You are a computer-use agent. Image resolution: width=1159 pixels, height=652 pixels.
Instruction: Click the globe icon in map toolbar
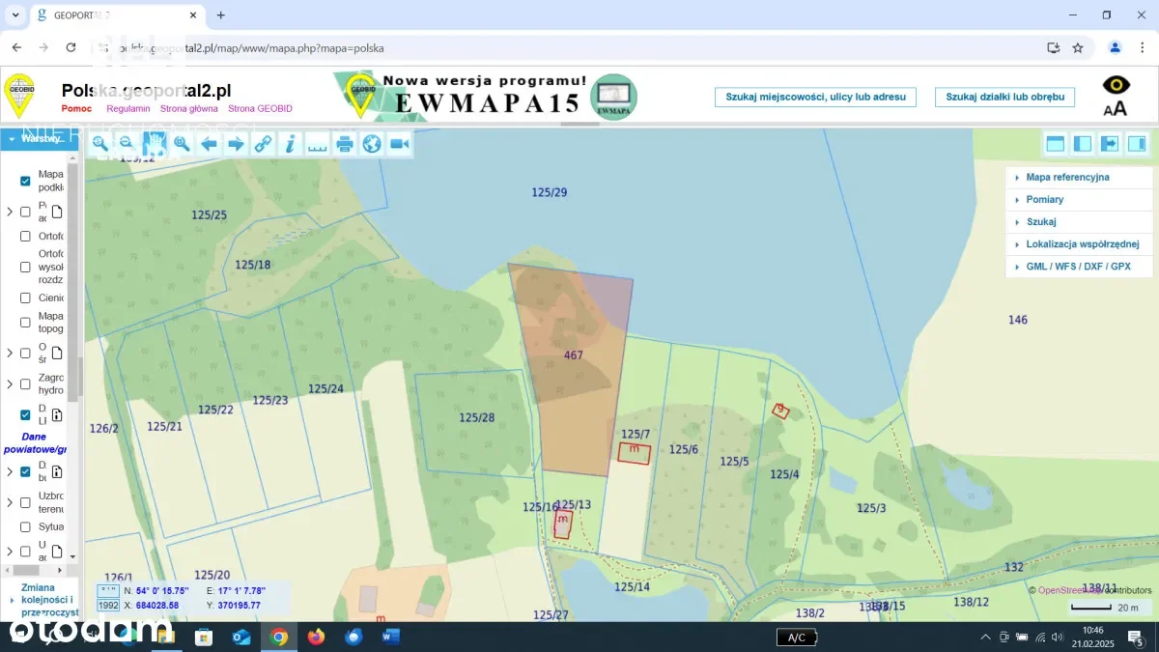[372, 144]
